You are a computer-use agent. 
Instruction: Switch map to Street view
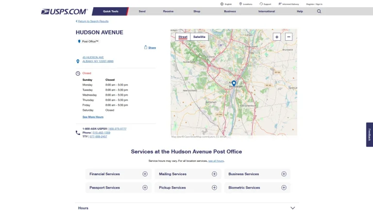pos(183,37)
